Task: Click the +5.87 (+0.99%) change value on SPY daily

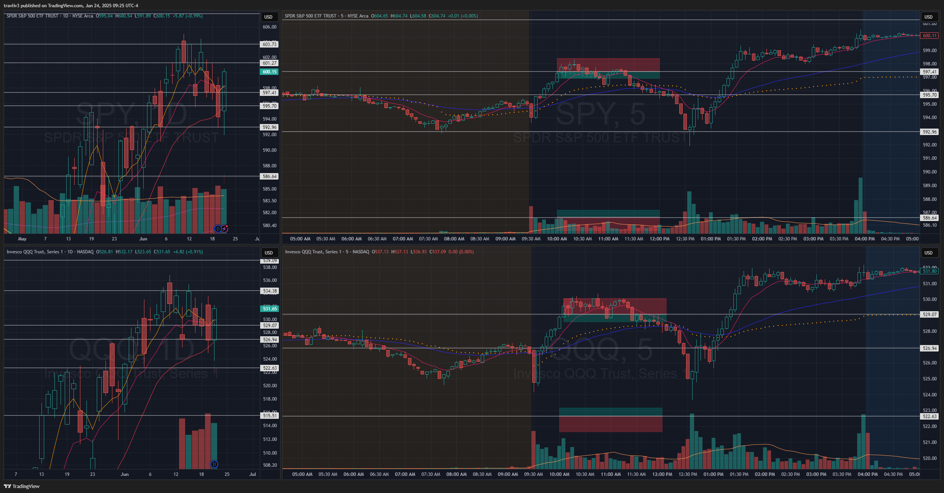Action: (x=187, y=16)
